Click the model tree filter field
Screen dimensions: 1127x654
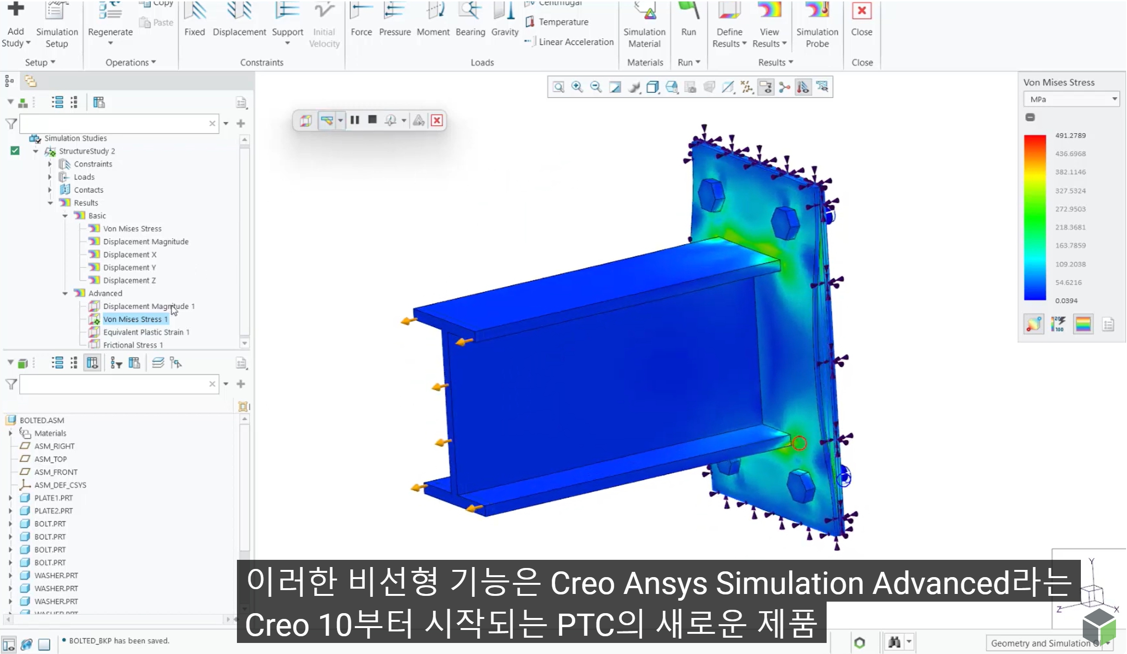119,384
